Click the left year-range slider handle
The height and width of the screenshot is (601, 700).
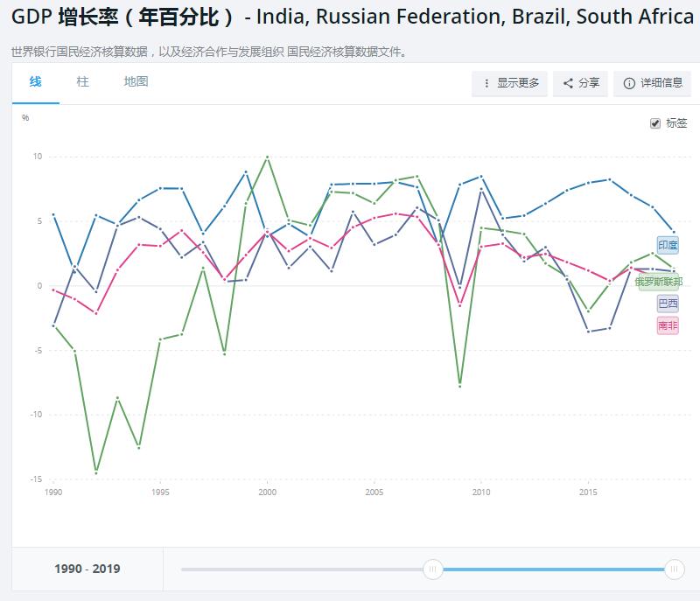point(432,570)
